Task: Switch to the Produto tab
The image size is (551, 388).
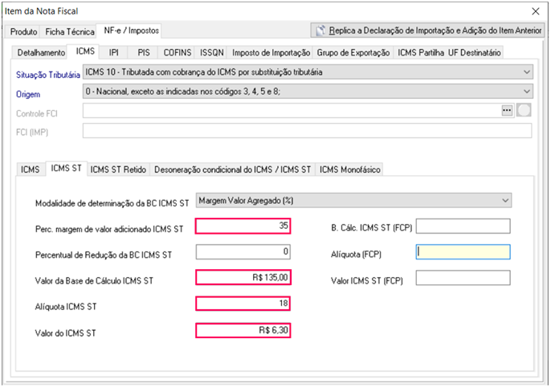Action: click(24, 31)
